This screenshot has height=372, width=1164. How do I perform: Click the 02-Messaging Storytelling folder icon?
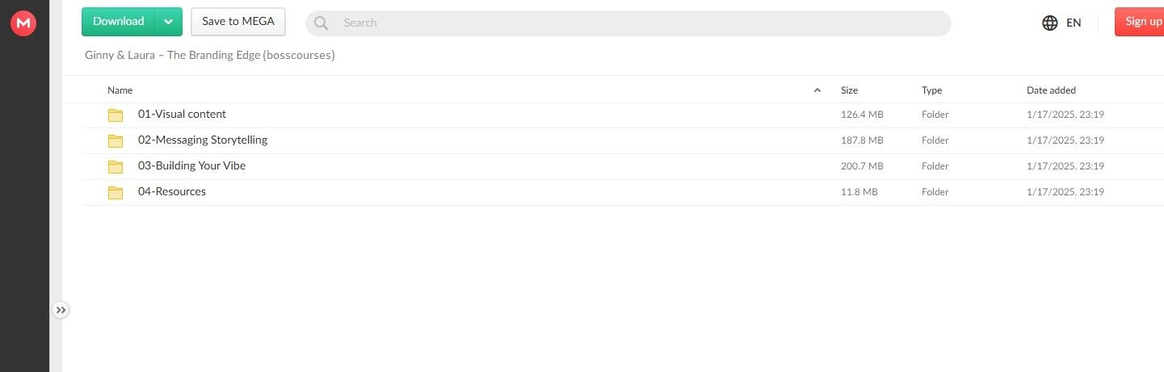pos(116,140)
